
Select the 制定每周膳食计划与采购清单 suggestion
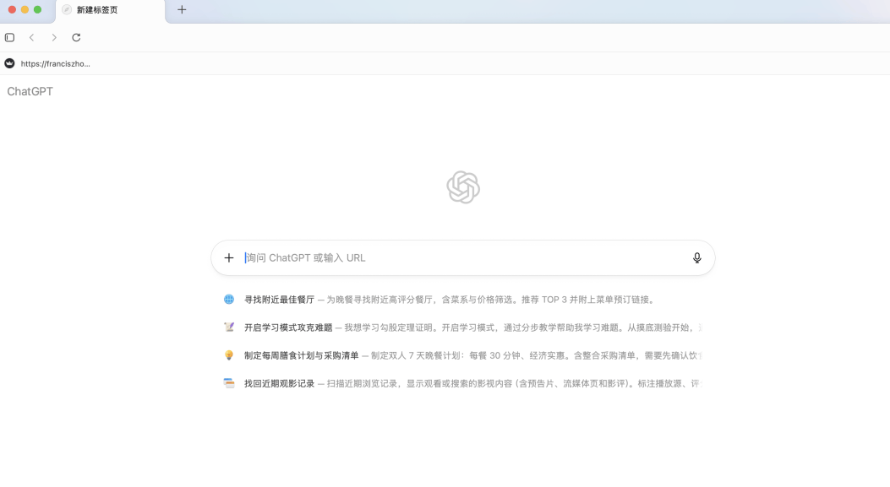pos(301,355)
